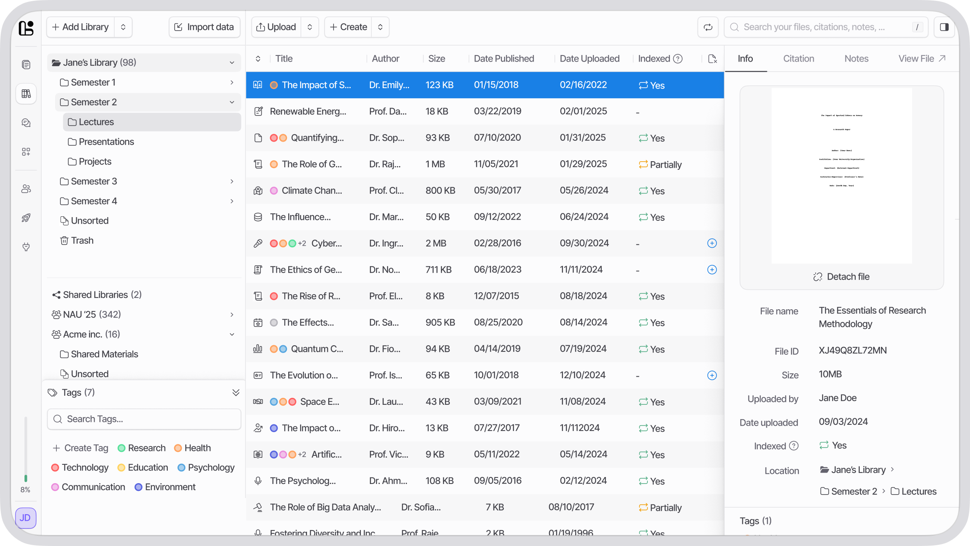The image size is (970, 546).
Task: Click the Import data button
Action: click(204, 27)
